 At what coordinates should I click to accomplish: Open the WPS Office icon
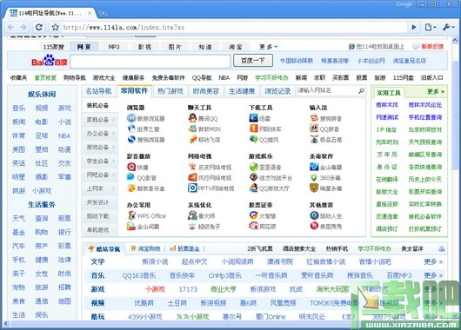tap(131, 215)
